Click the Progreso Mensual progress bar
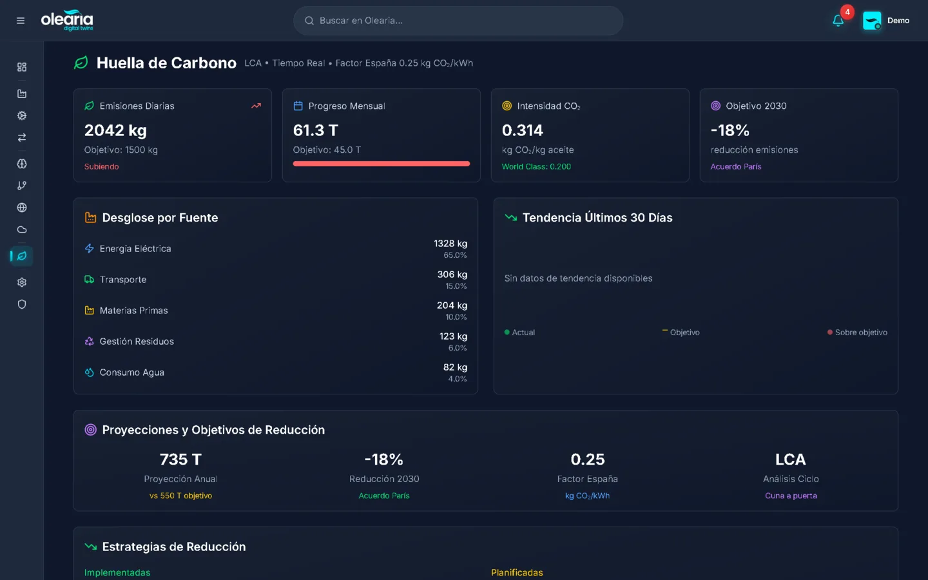928x580 pixels. click(381, 164)
